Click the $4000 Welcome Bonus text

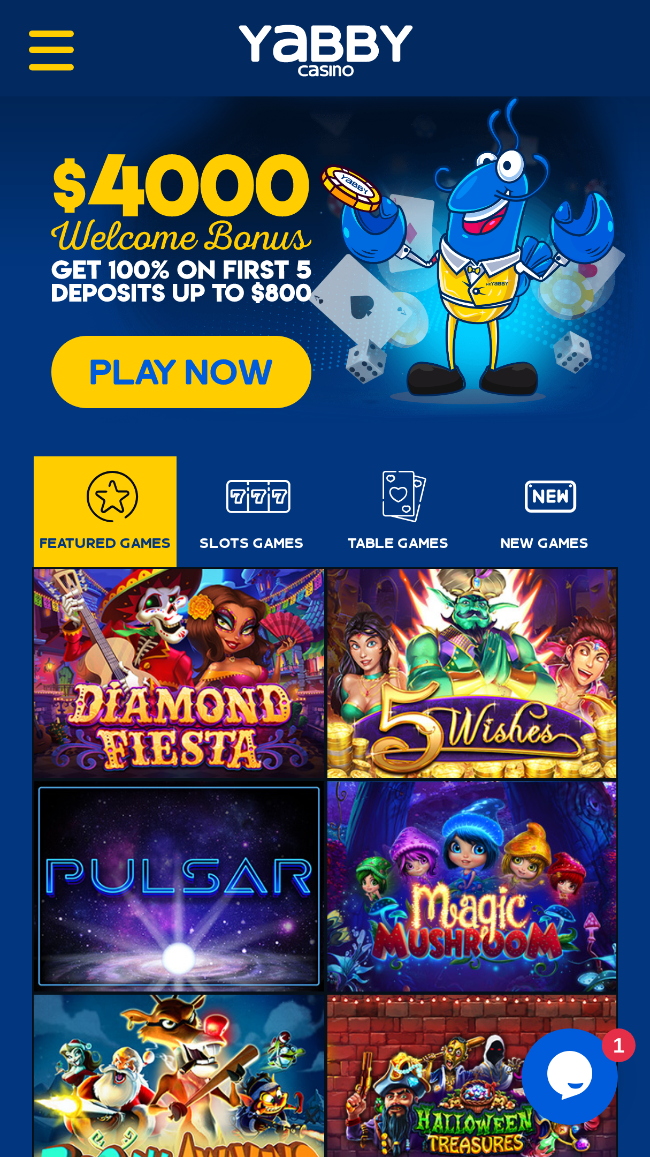click(x=181, y=204)
